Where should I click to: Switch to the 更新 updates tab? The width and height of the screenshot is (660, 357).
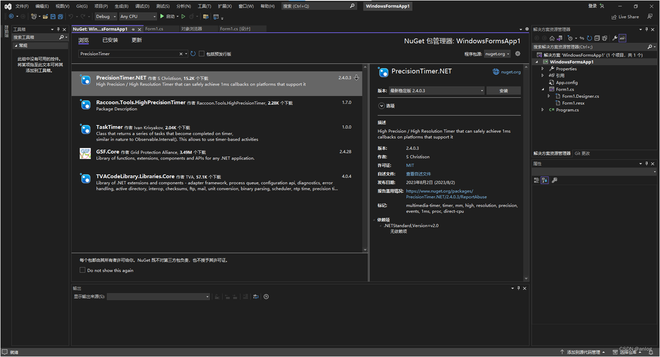(137, 40)
